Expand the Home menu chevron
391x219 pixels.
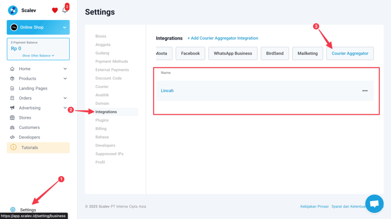pyautogui.click(x=65, y=69)
